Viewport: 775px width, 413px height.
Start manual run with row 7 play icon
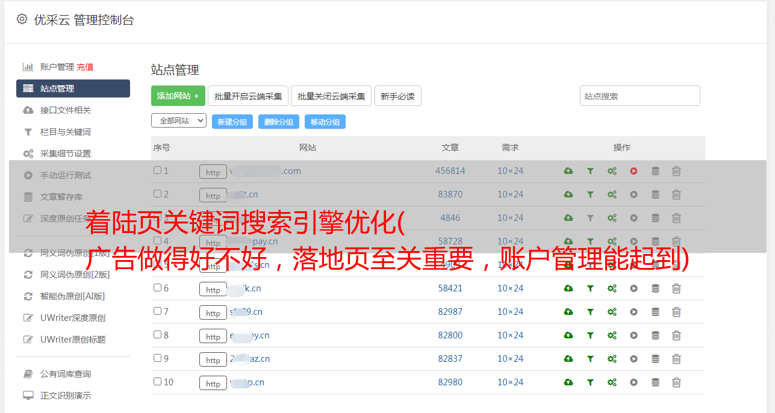(633, 312)
